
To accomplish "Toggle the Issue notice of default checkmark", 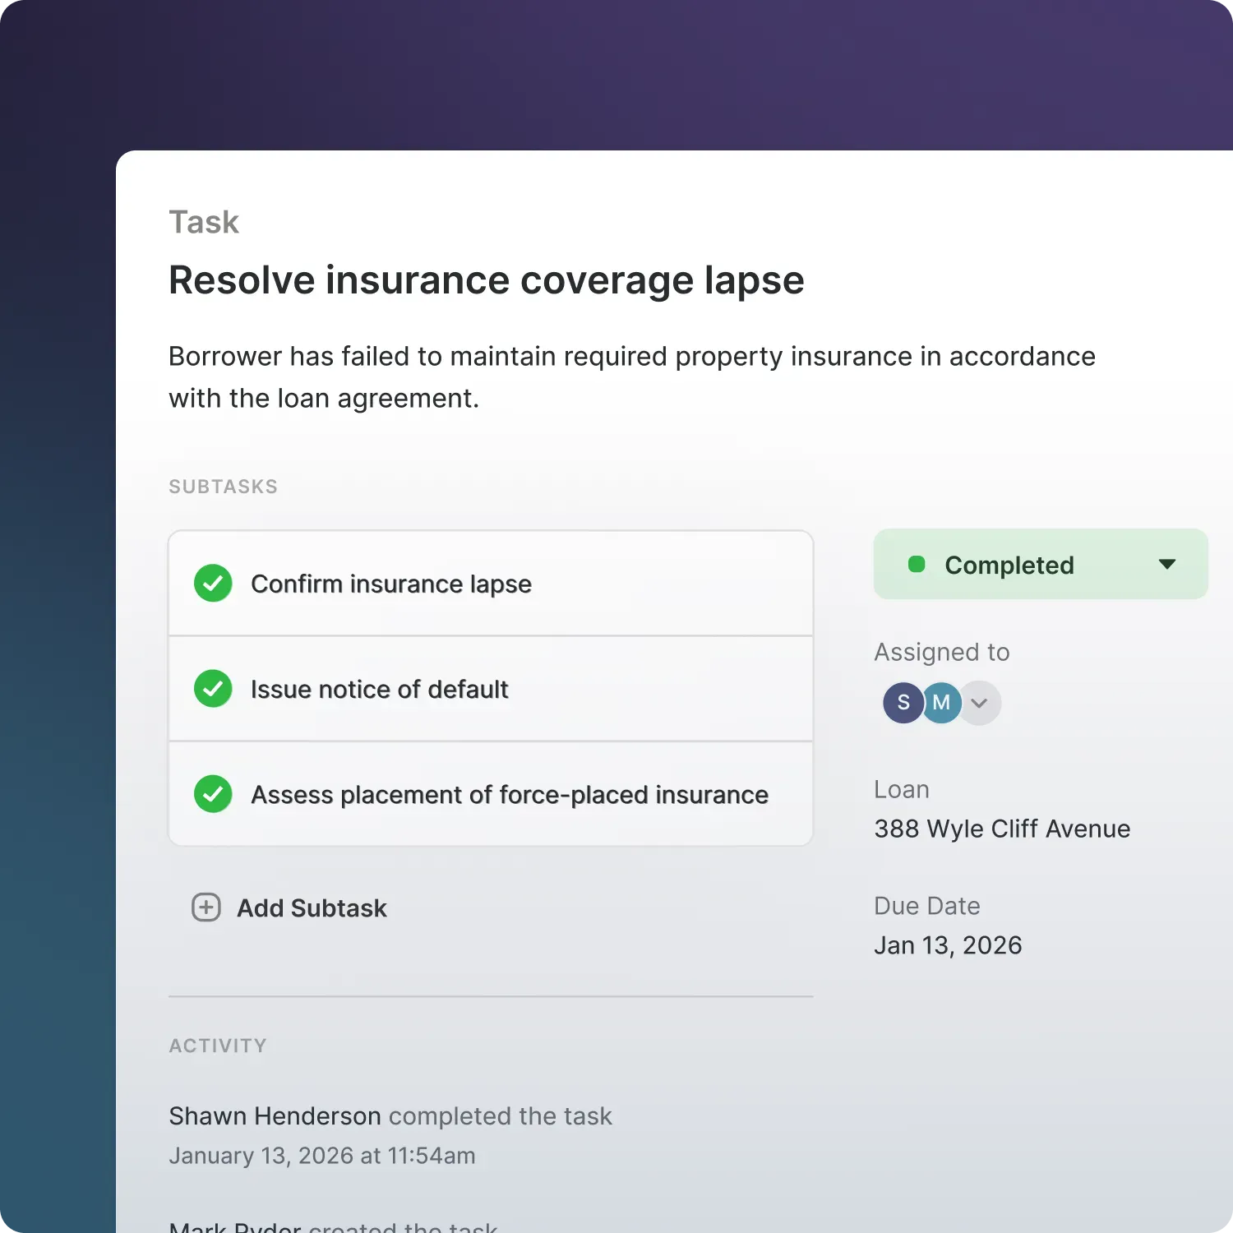I will click(213, 689).
